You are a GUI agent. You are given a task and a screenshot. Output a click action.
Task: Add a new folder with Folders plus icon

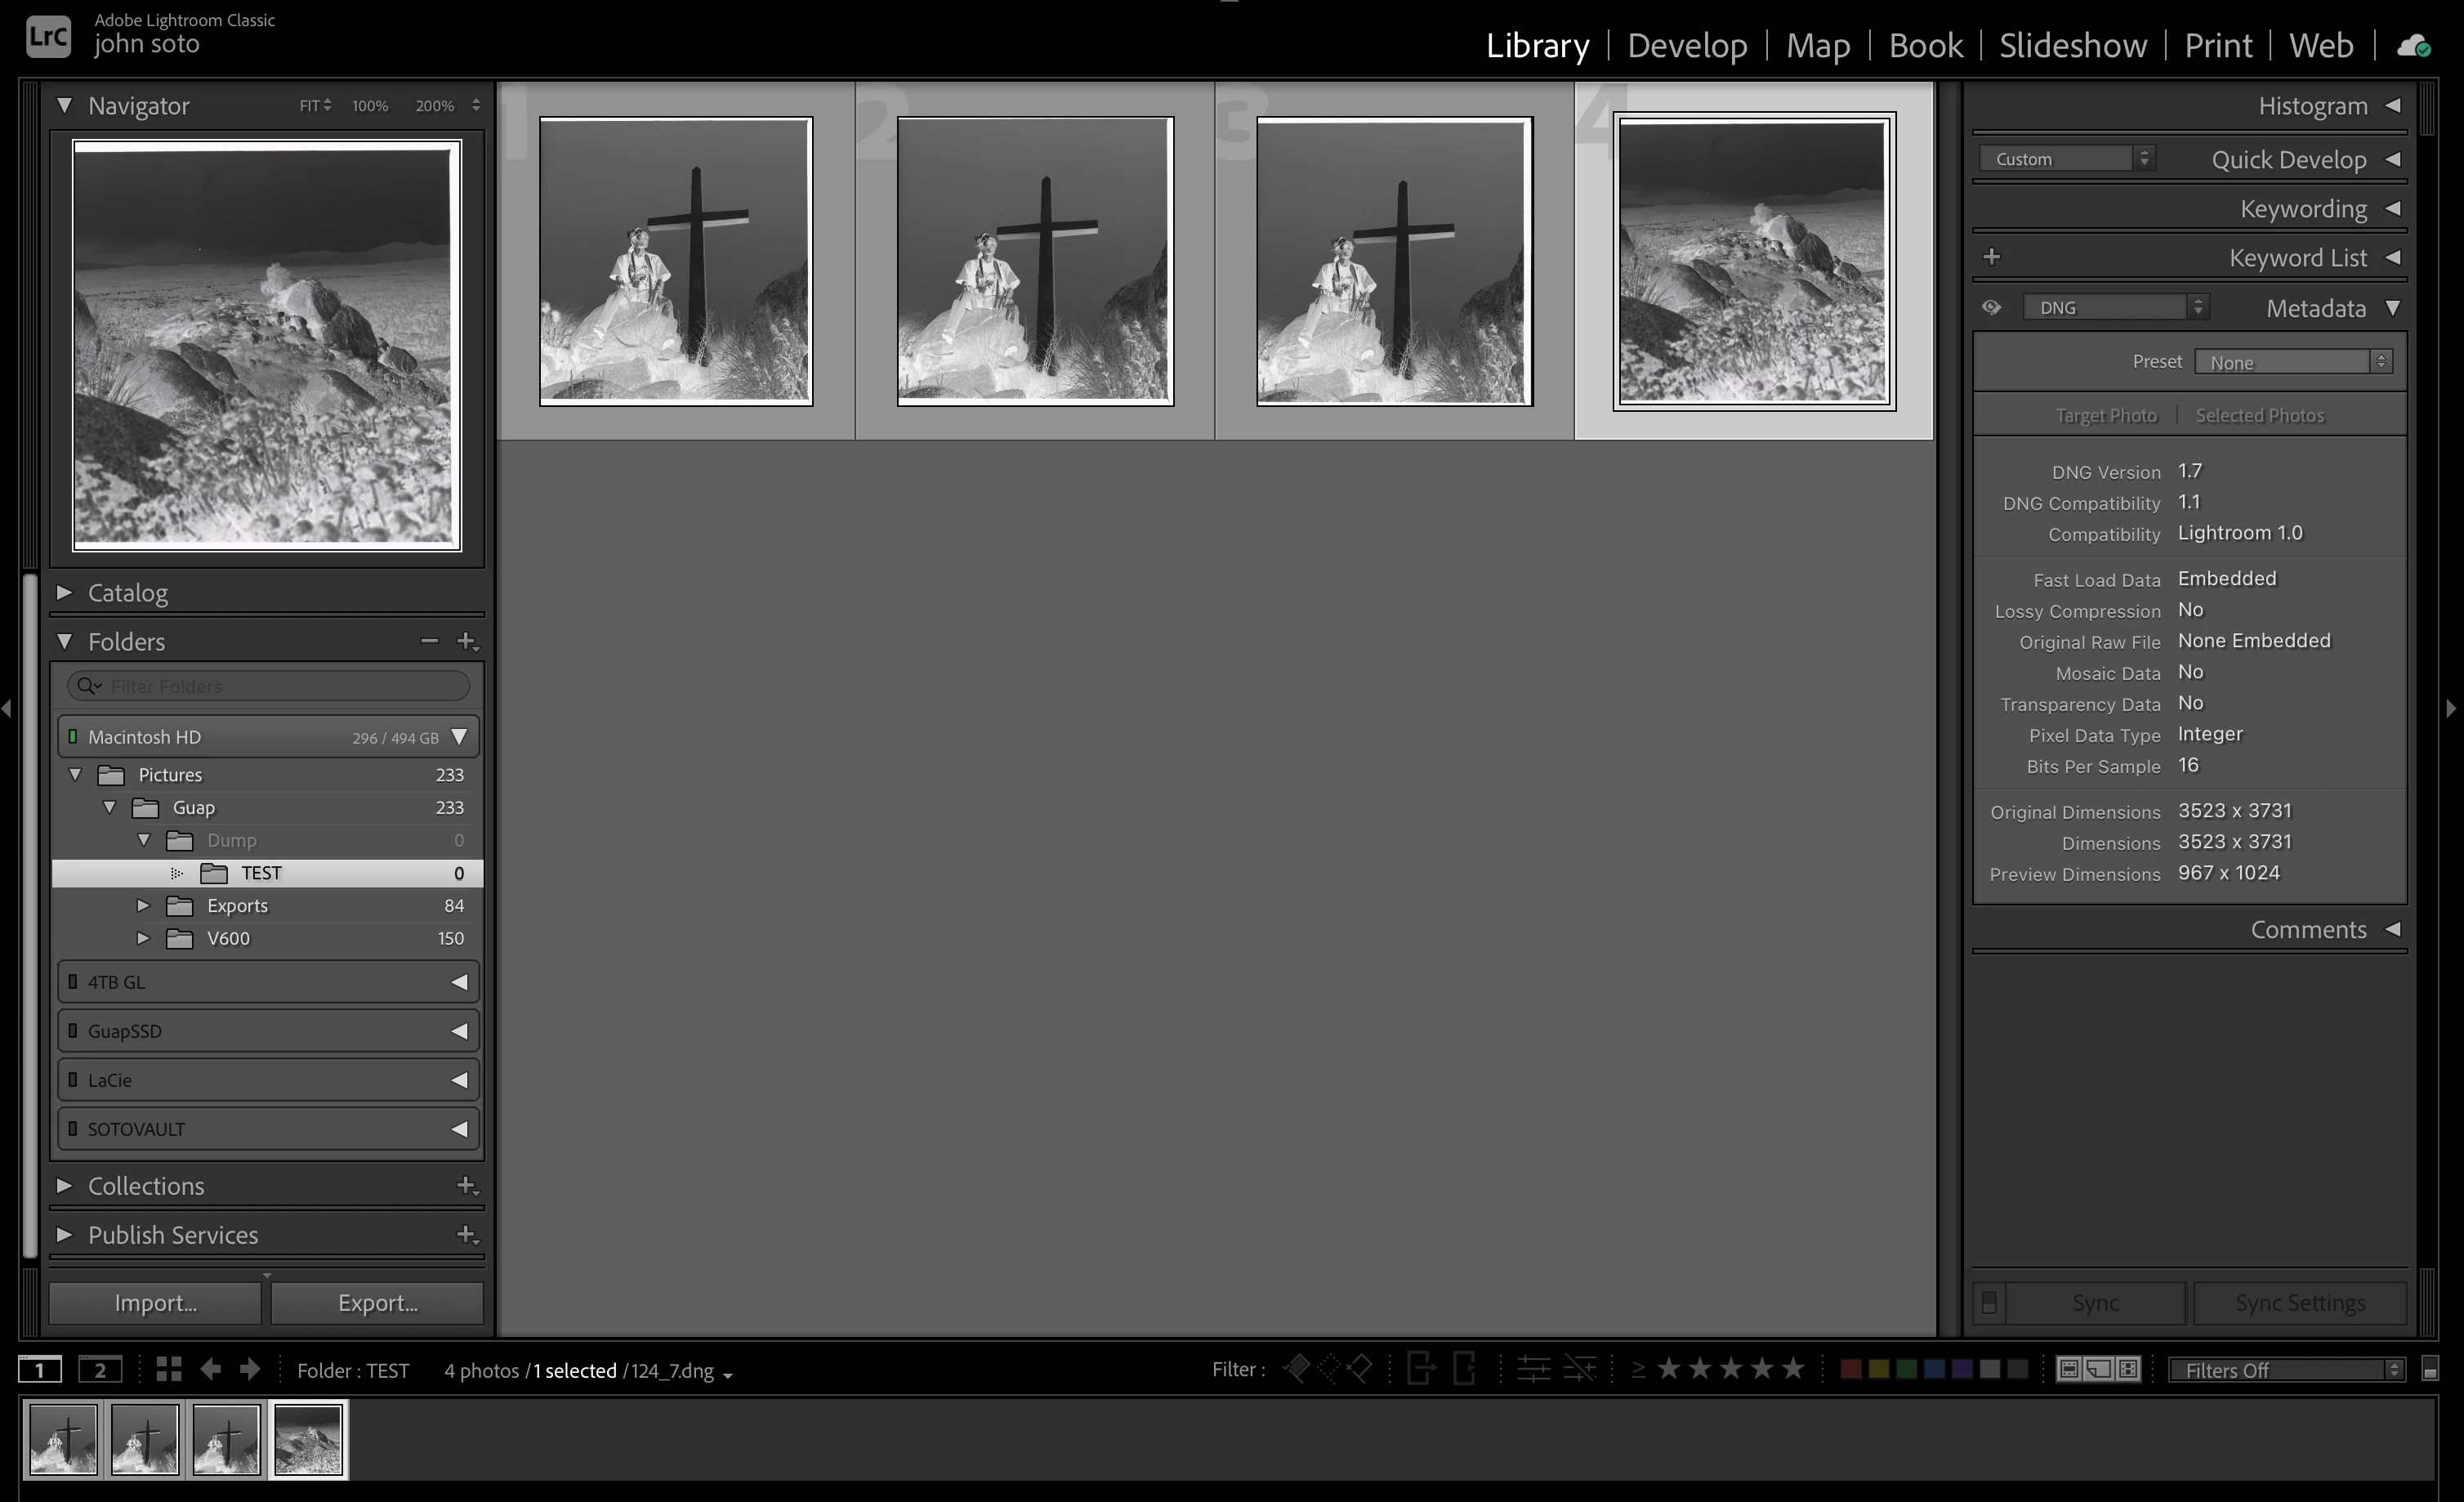(466, 641)
